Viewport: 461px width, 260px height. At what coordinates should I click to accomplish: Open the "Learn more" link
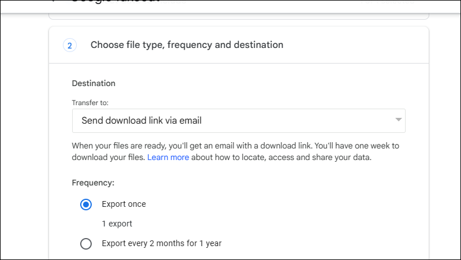pos(168,157)
